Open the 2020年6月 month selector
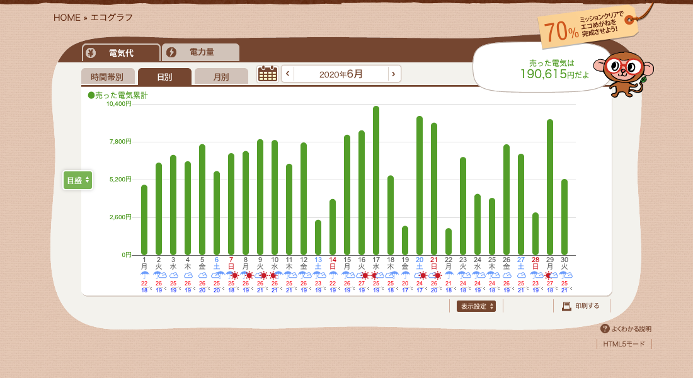The height and width of the screenshot is (378, 693). [341, 74]
